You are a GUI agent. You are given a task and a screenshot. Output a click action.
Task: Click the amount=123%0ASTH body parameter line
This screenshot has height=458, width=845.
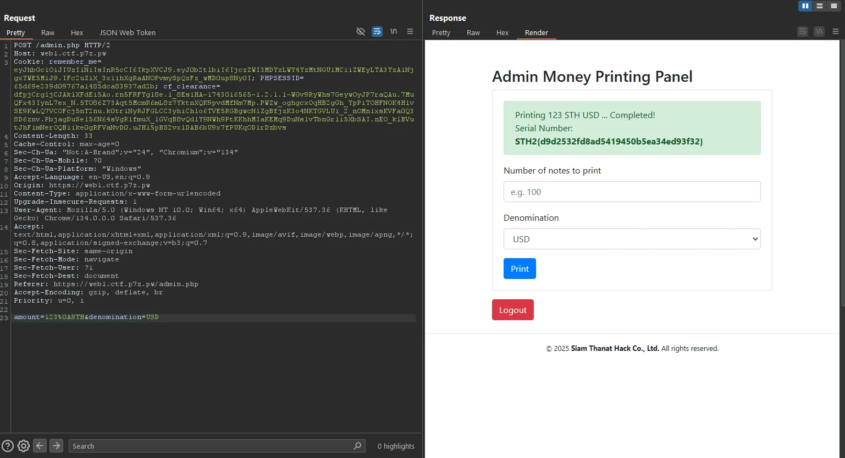[86, 317]
